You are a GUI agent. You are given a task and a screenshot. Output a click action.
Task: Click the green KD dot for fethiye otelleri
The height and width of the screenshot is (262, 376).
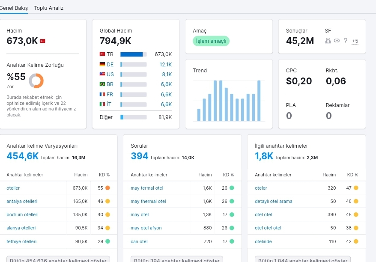[107, 241]
